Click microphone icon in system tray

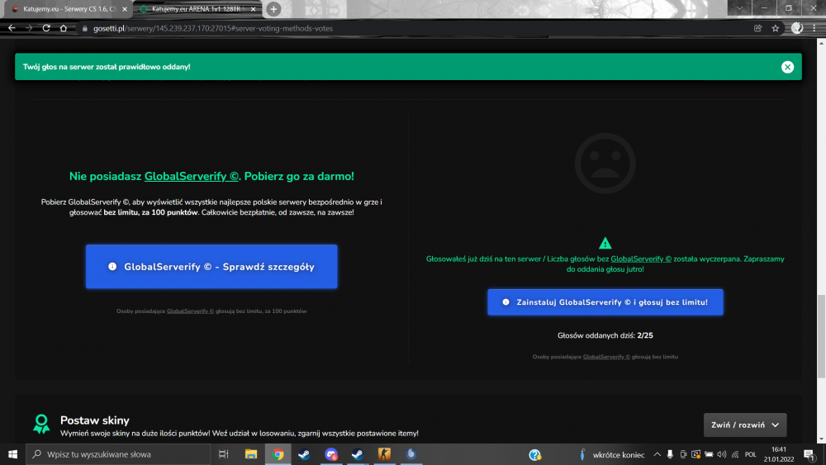click(x=670, y=454)
